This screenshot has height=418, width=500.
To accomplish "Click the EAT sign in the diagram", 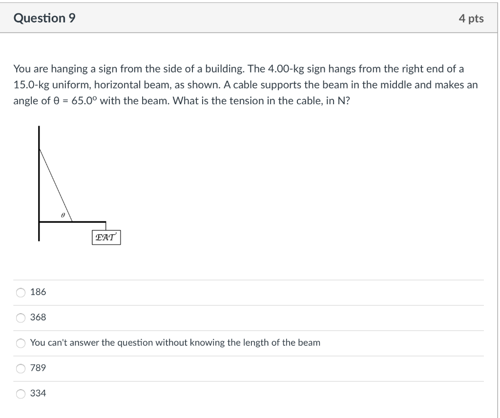I will [x=105, y=237].
